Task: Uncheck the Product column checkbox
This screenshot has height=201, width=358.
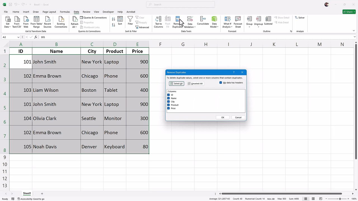Action: coord(168,105)
